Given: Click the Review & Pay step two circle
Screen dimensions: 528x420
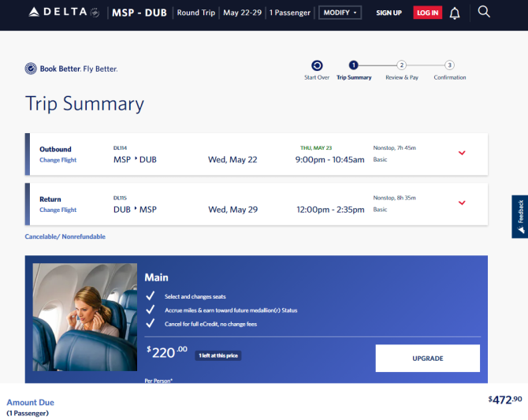Looking at the screenshot, I should click(x=401, y=65).
